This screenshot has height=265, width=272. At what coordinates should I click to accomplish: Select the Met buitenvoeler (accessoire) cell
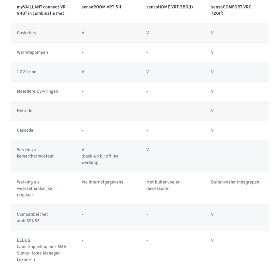(x=163, y=185)
